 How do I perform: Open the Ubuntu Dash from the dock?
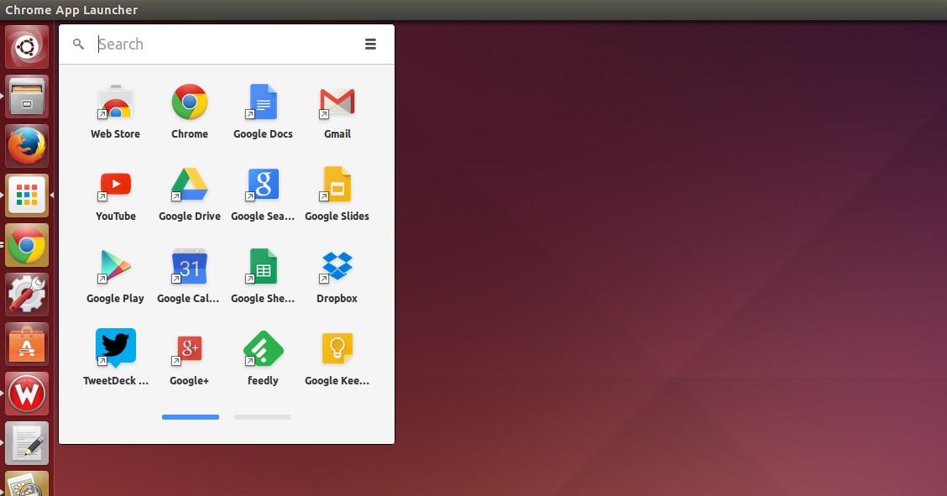[26, 46]
